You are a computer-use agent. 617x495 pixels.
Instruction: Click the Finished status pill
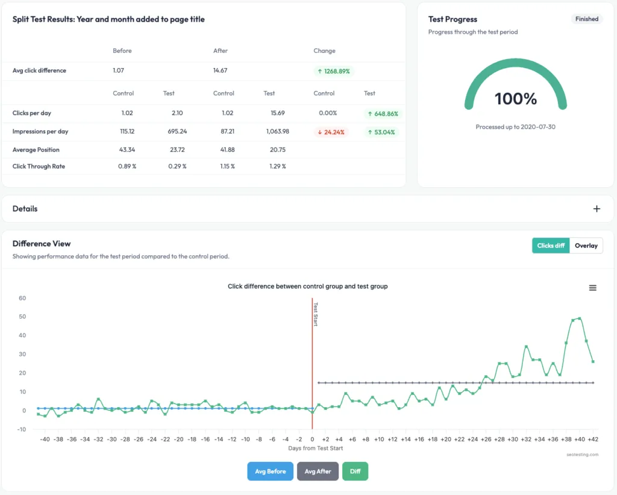pos(586,19)
